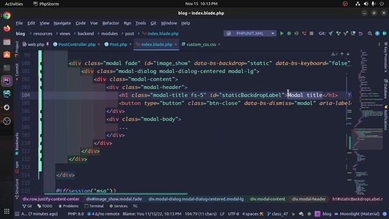Open the Project tool window sidebar

pos(17,49)
